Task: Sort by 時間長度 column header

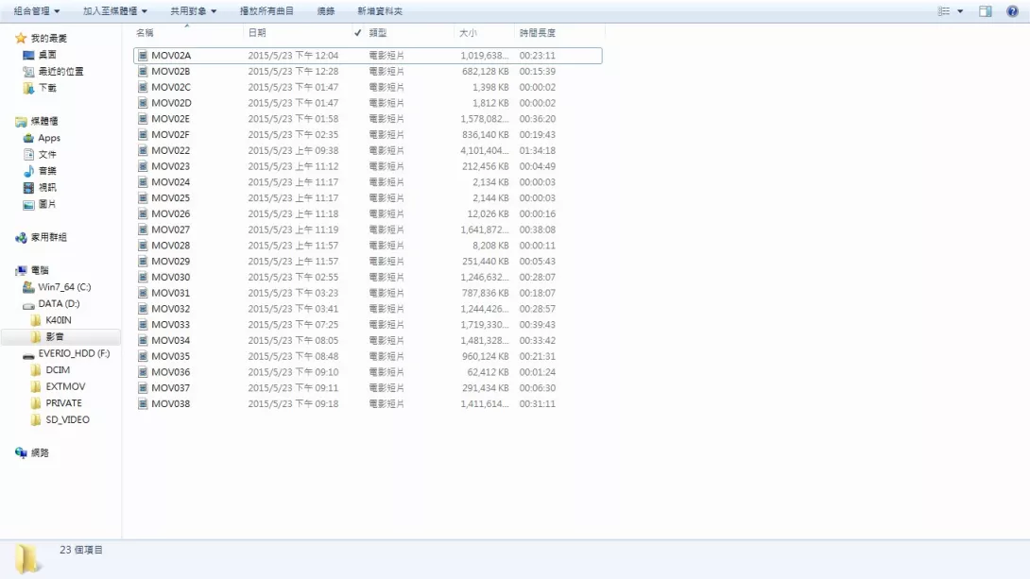Action: pos(538,33)
